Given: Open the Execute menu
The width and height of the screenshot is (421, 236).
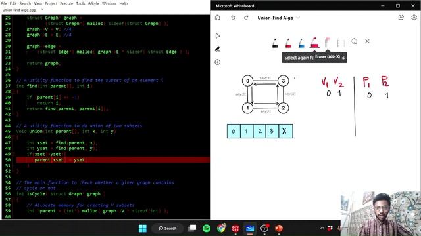Looking at the screenshot, I should 66,3.
